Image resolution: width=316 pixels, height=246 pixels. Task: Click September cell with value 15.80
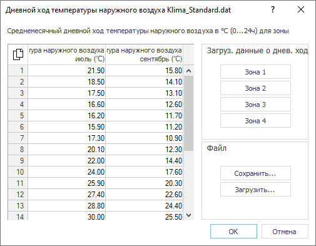[x=145, y=71]
